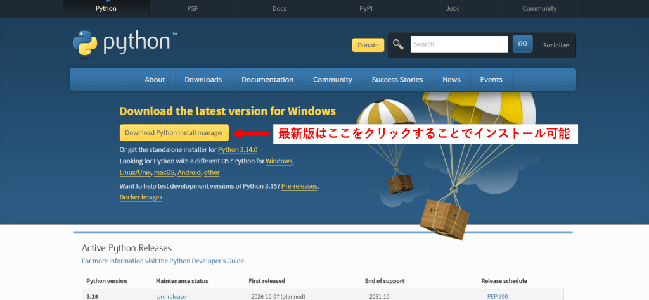Click the 3.15 version cell
Viewport: 649px width, 300px height.
93,297
